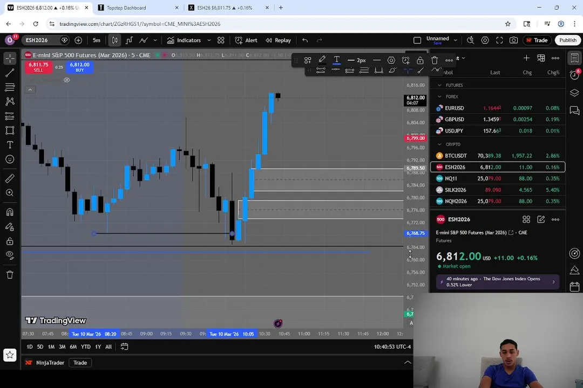Select the 1D time range
The image size is (583, 388).
coord(29,347)
